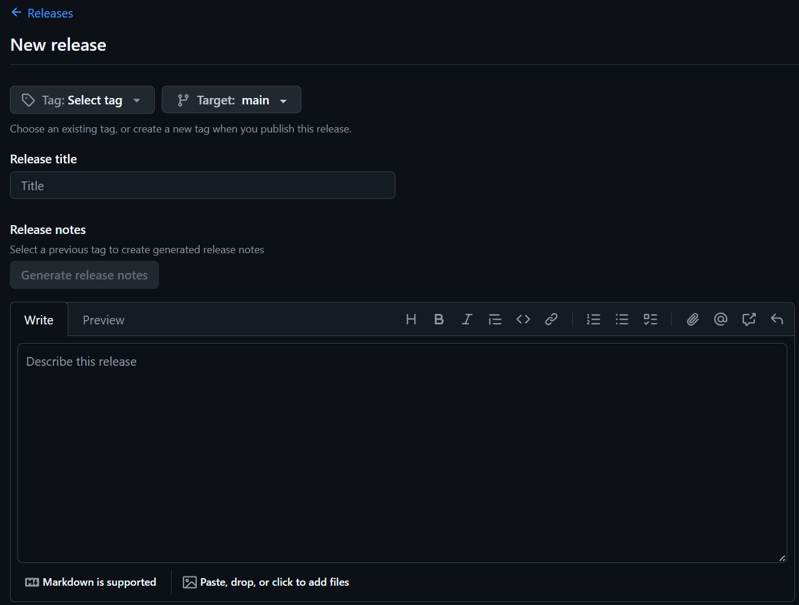Switch to the Preview tab
The image size is (799, 605).
click(x=103, y=320)
